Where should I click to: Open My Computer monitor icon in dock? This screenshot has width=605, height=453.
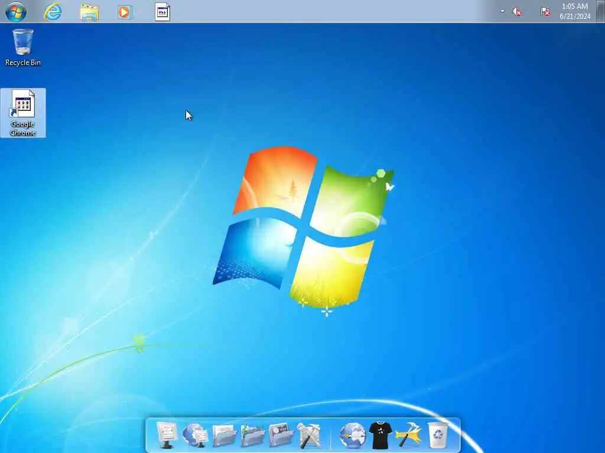[x=167, y=435]
